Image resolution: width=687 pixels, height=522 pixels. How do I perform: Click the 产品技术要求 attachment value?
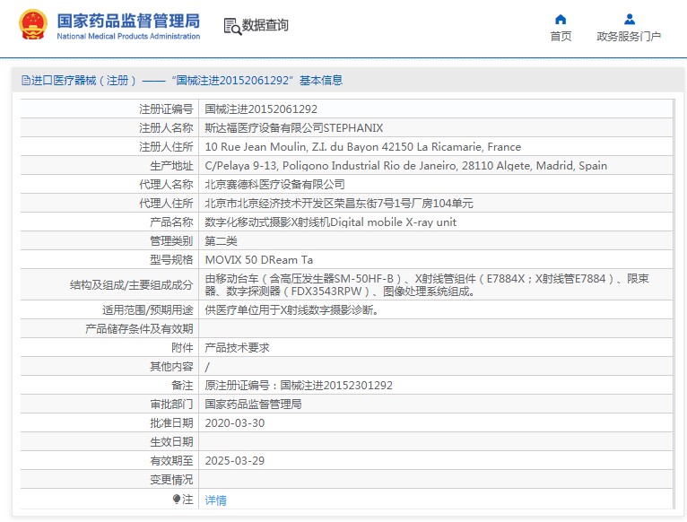pos(237,348)
